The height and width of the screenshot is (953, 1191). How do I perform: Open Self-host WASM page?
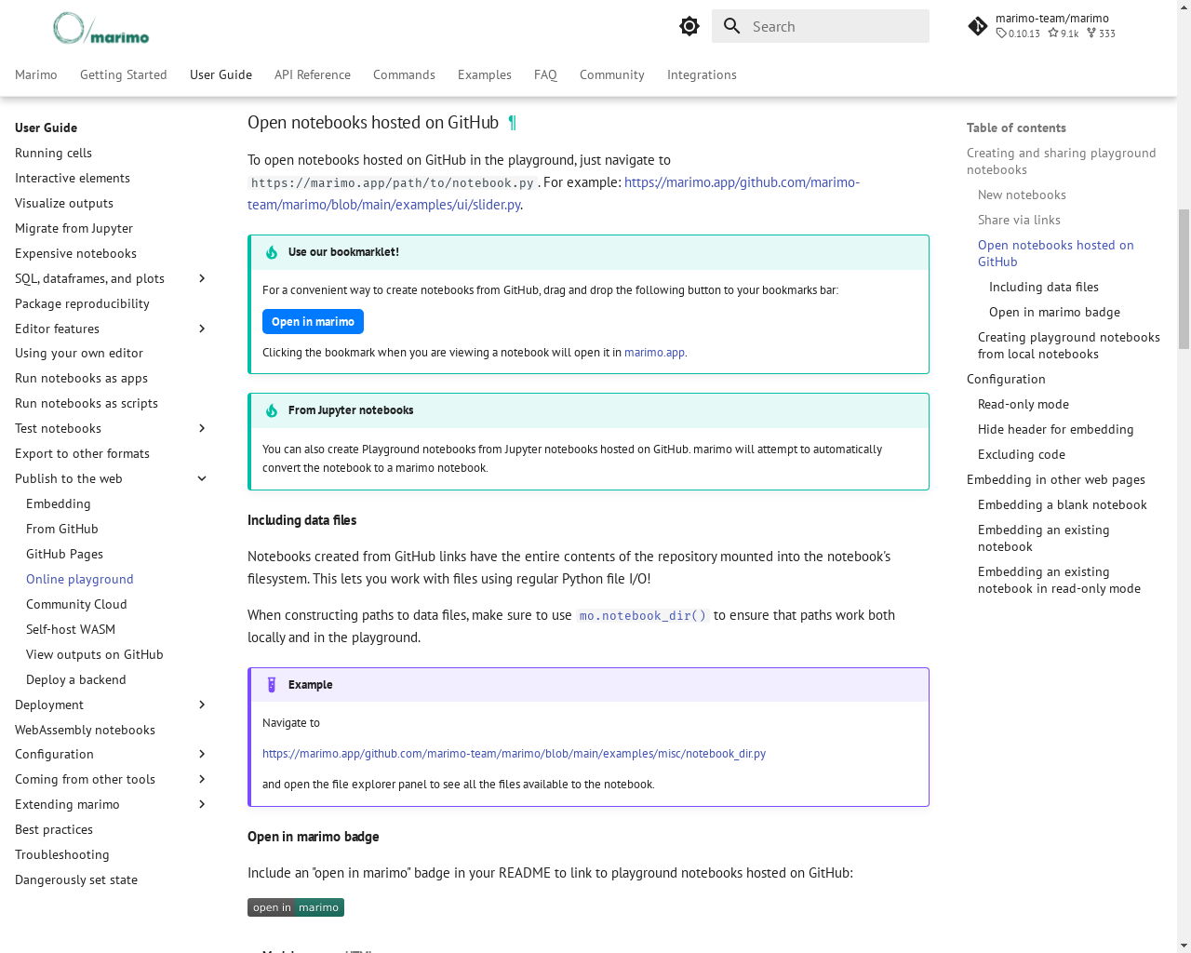pyautogui.click(x=71, y=629)
